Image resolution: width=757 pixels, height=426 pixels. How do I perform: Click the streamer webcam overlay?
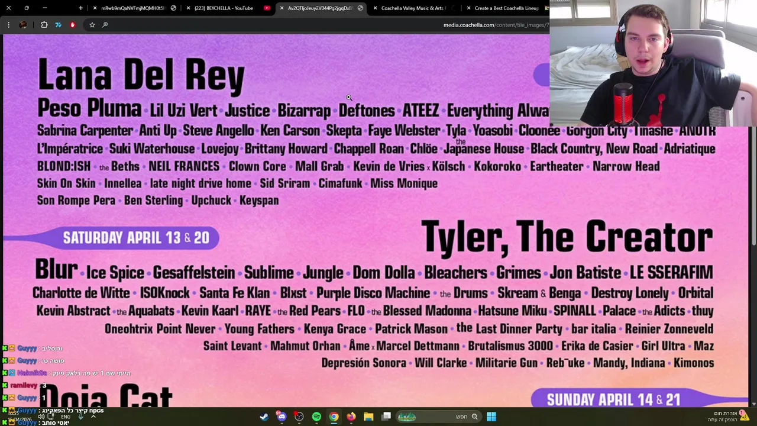pyautogui.click(x=653, y=63)
